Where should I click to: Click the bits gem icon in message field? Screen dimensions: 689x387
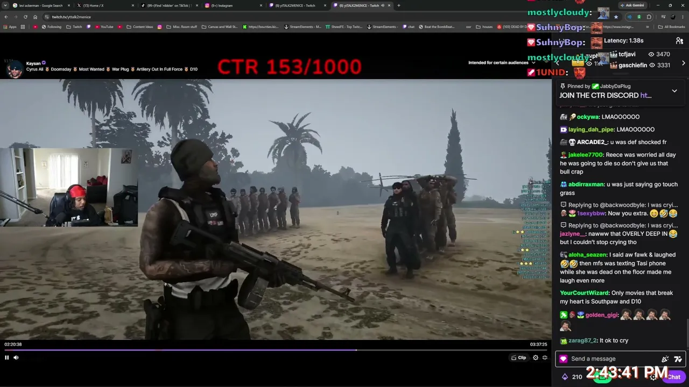563,359
